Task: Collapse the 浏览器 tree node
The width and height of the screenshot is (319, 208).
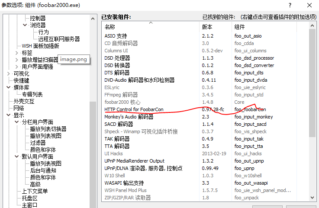Action: coord(25,25)
